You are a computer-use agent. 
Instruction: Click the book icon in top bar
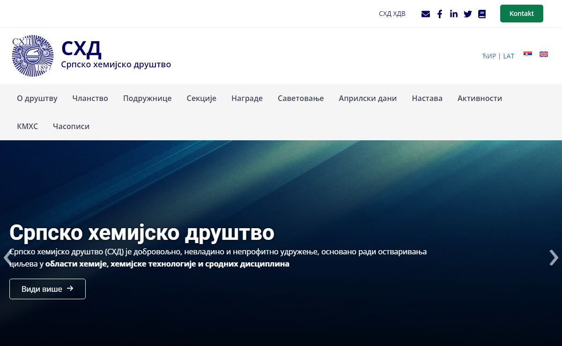pos(482,14)
